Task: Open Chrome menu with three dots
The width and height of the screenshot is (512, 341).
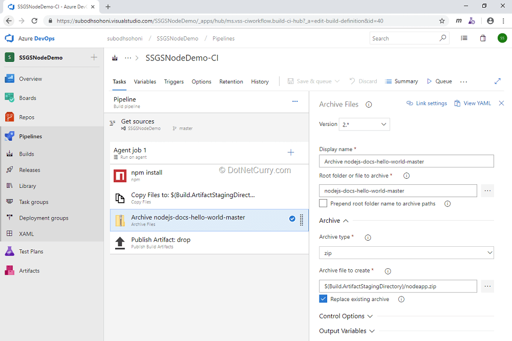Action: pos(503,21)
